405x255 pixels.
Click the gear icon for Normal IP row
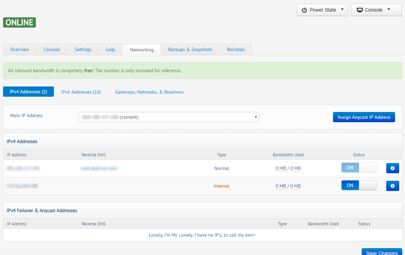[392, 168]
